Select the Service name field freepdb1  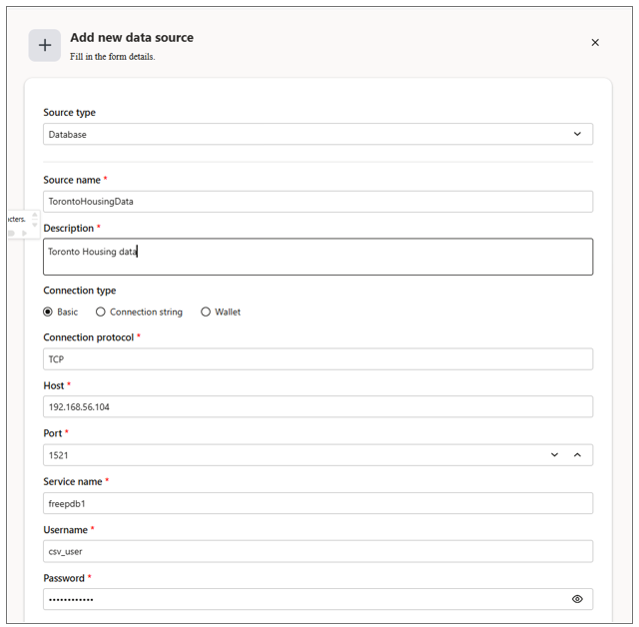[318, 503]
